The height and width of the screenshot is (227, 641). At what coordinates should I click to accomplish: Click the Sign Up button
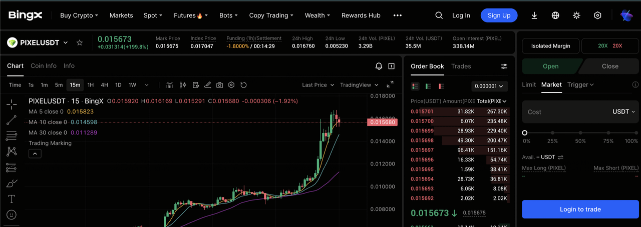(x=499, y=15)
